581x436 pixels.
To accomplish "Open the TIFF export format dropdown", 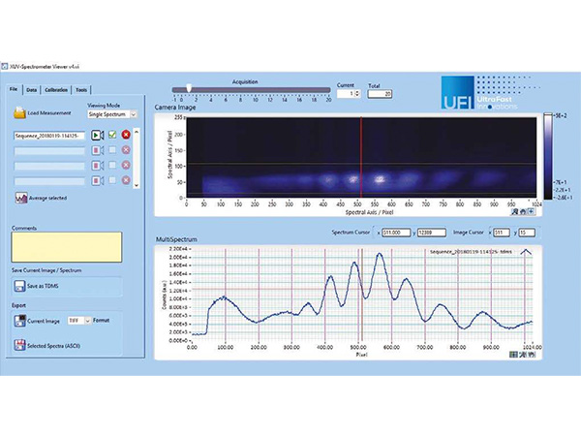I will tap(79, 320).
